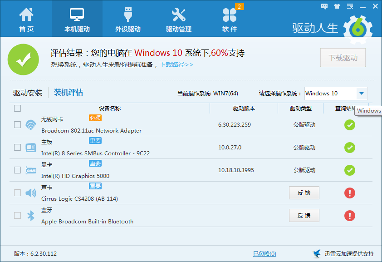
Task: Open the title bar dropdown menu arrow
Action: tap(350, 6)
